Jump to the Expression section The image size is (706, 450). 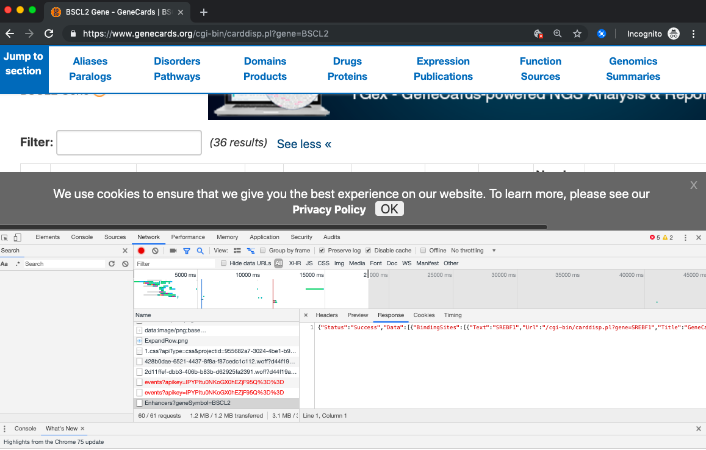443,61
